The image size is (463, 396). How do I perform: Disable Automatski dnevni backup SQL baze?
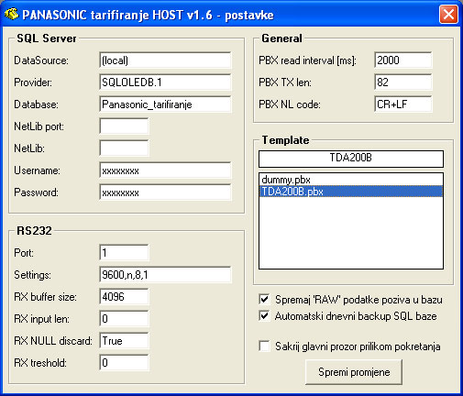tap(264, 315)
